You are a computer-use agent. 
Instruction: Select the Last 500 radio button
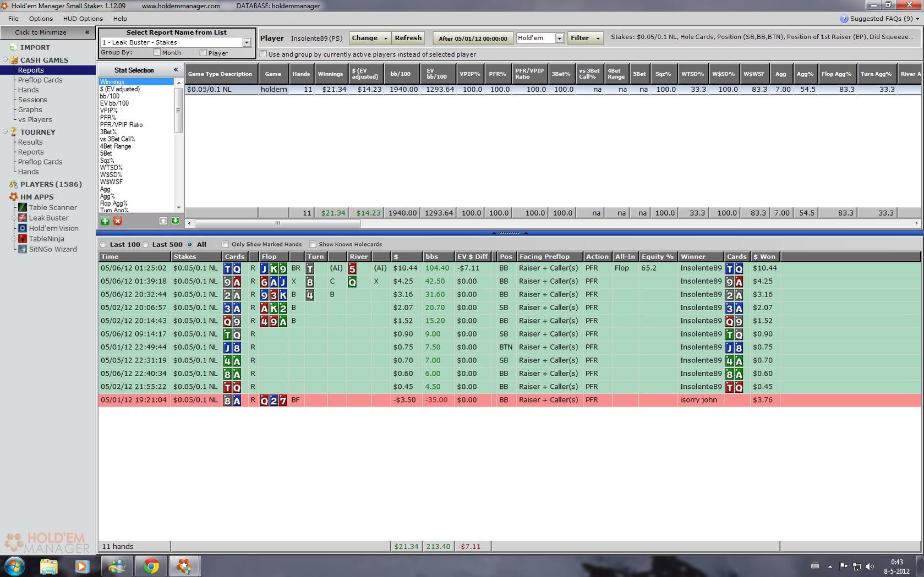click(145, 244)
